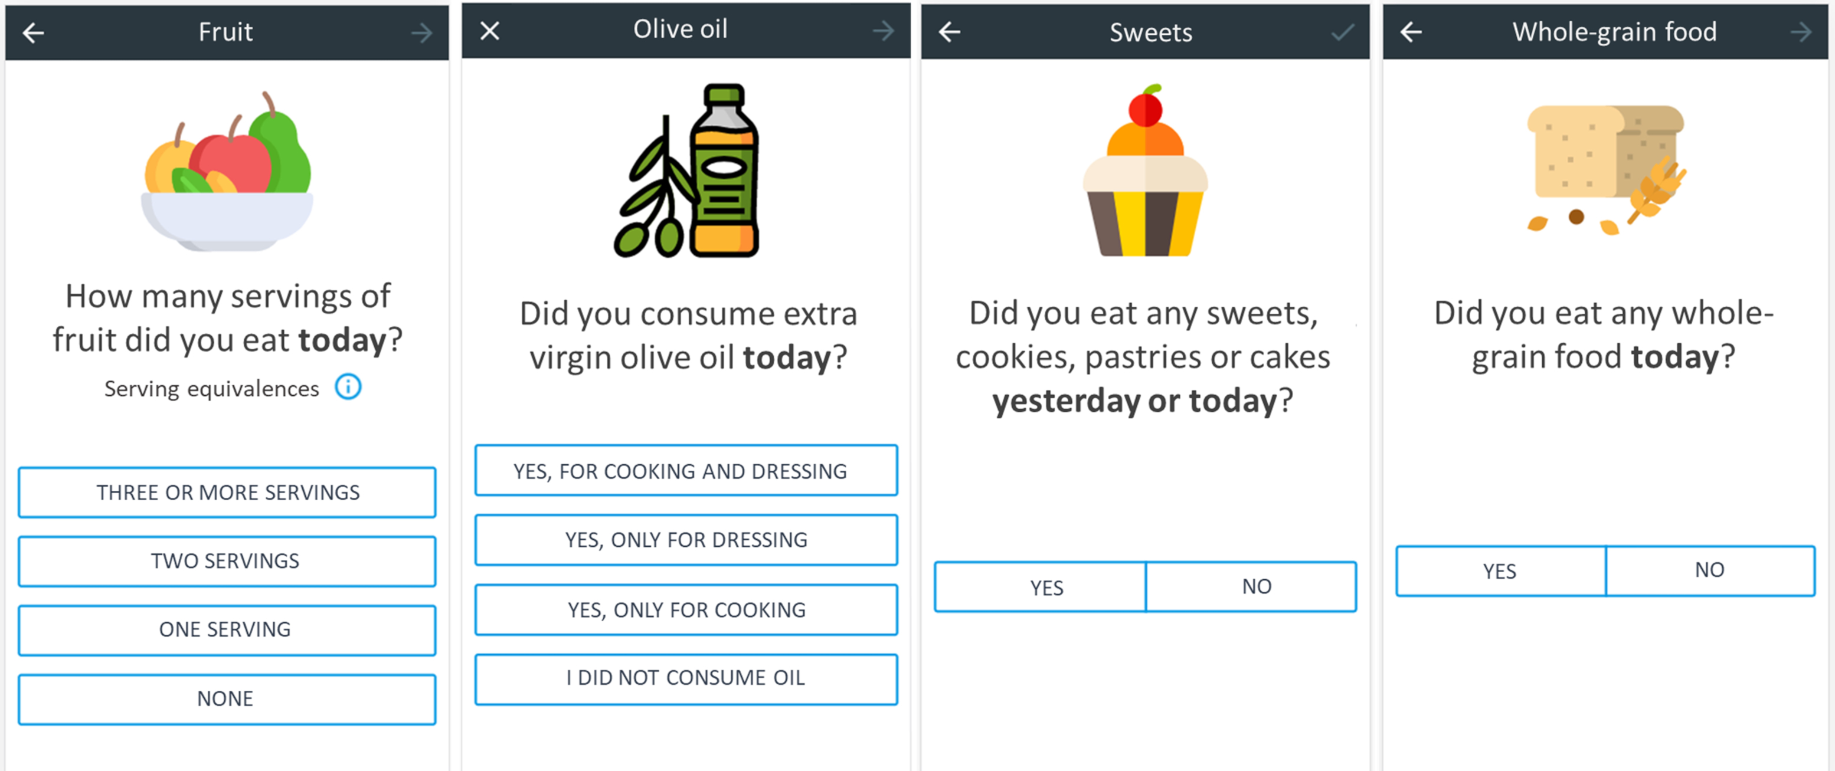Image resolution: width=1835 pixels, height=771 pixels.
Task: Go back from Whole-grain food screen
Action: tap(1411, 32)
